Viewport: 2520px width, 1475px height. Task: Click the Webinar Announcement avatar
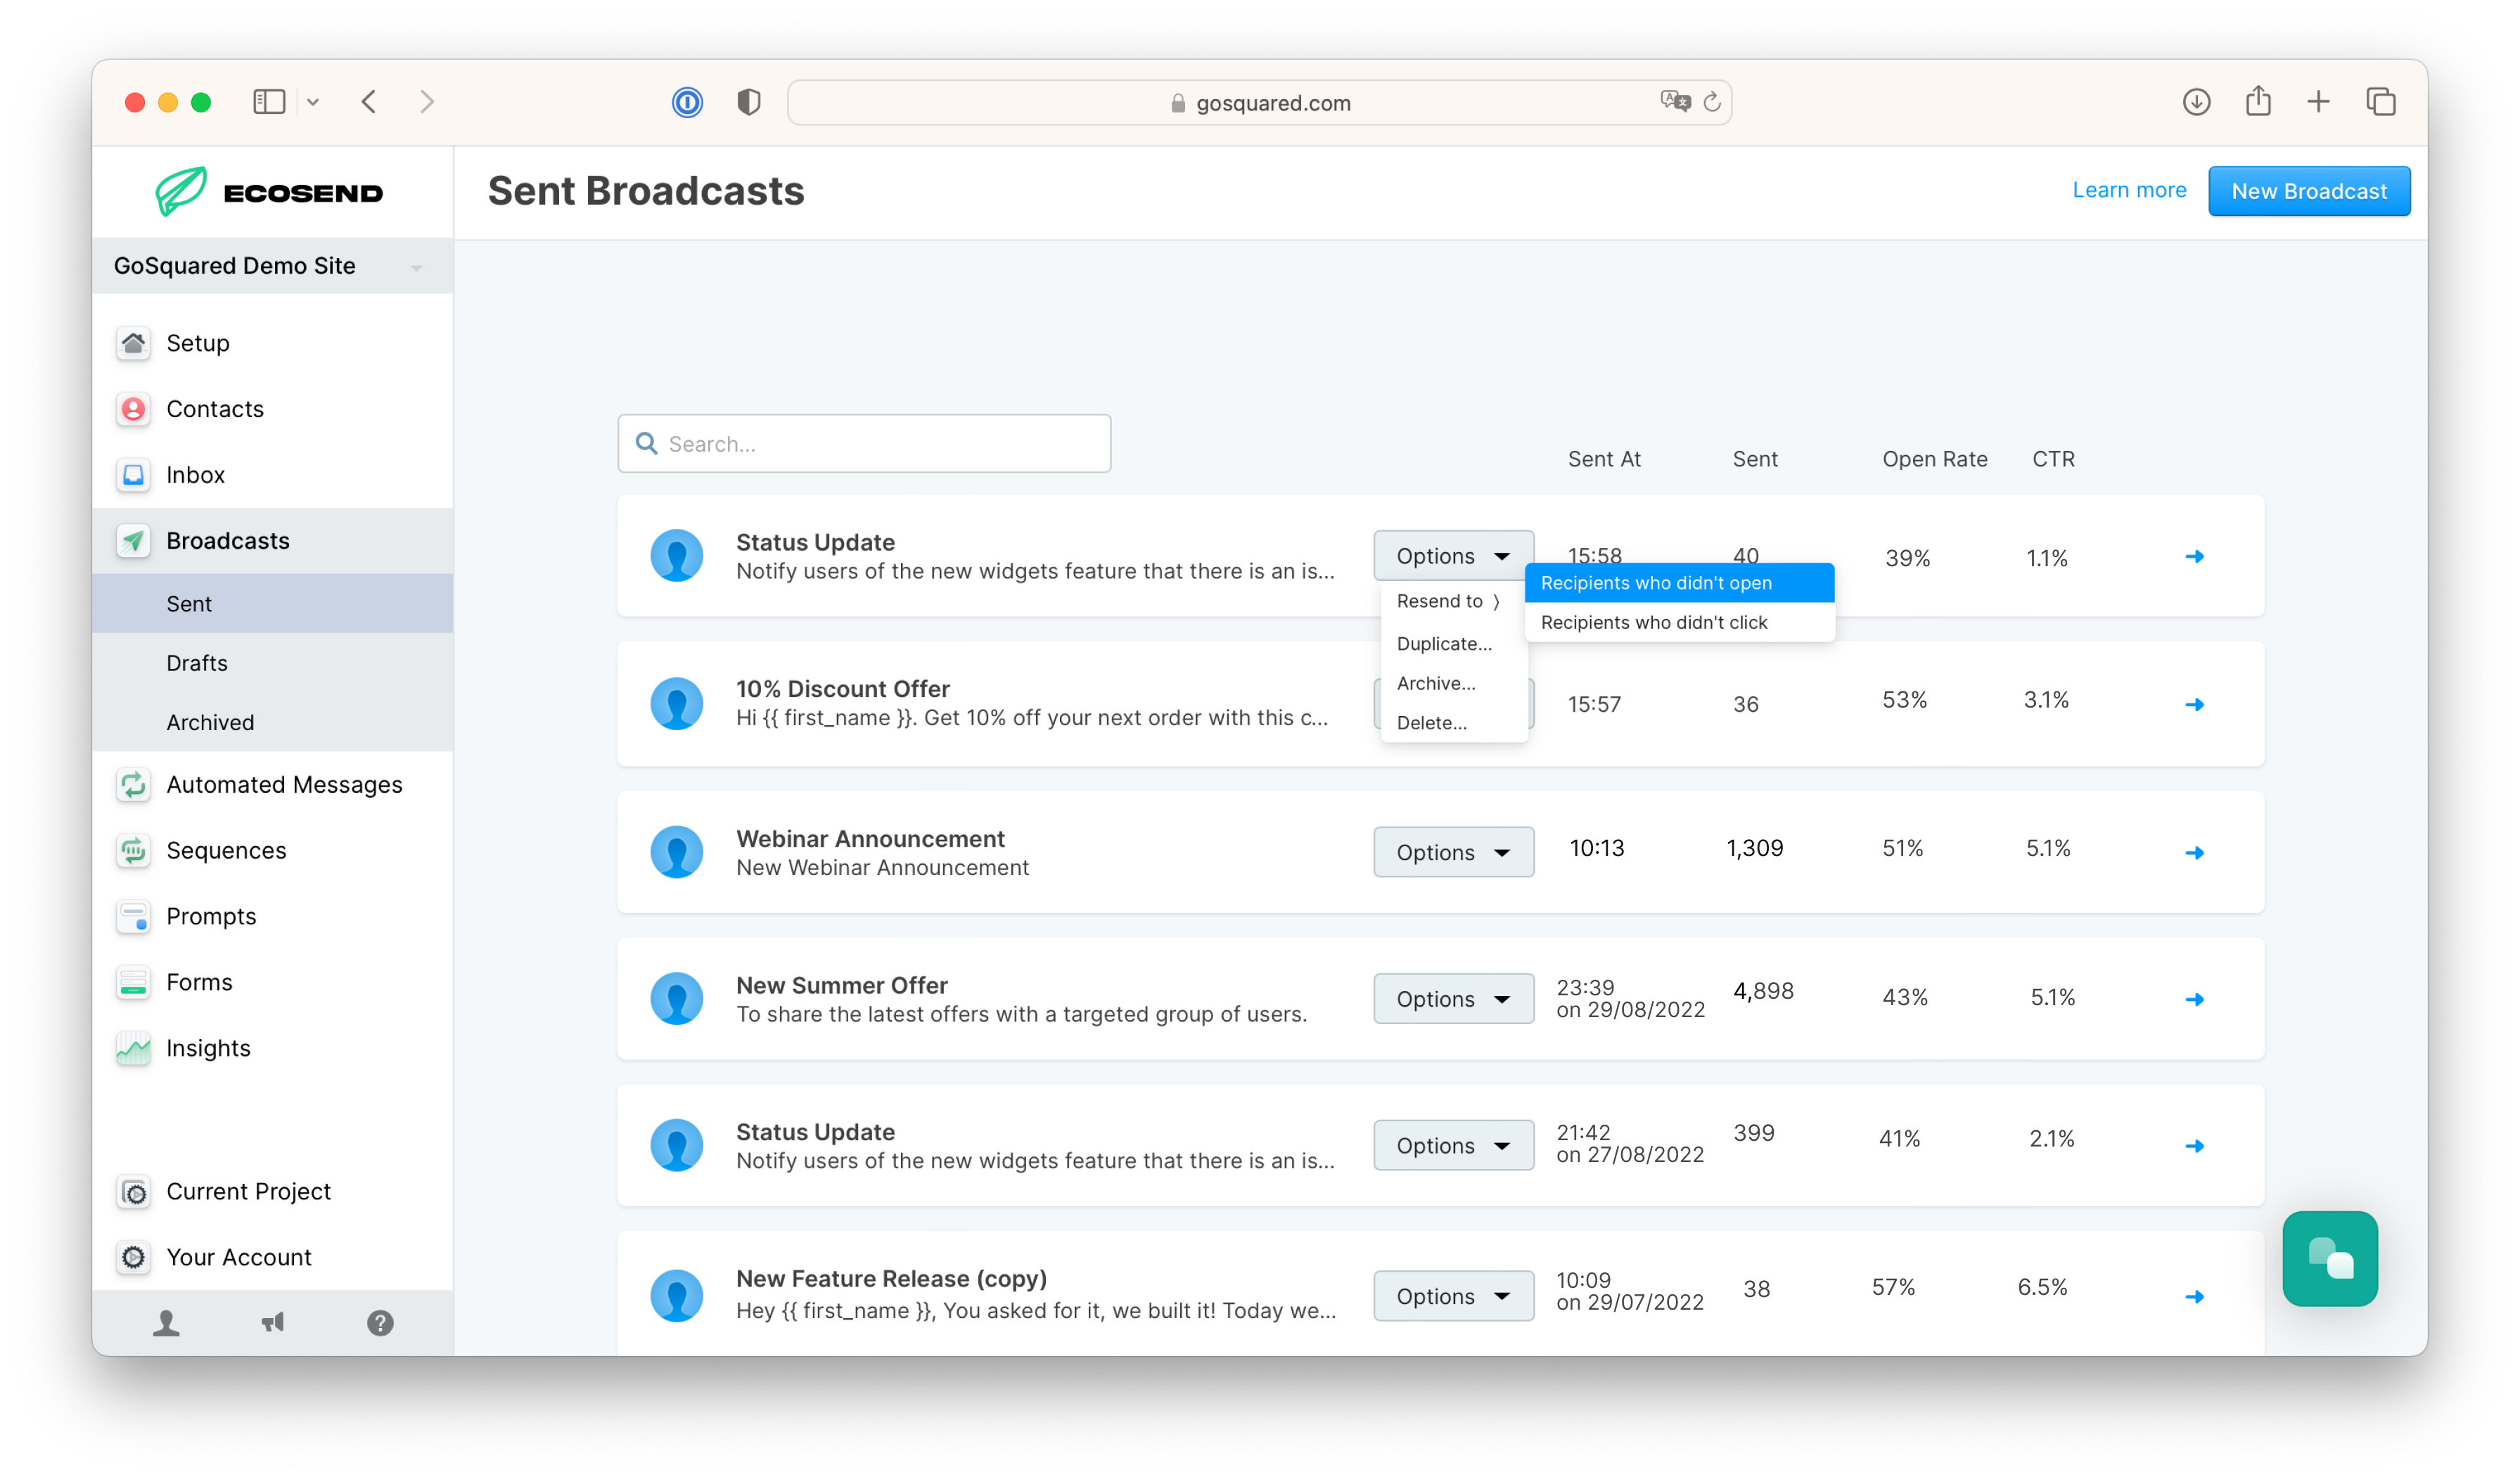(x=677, y=853)
